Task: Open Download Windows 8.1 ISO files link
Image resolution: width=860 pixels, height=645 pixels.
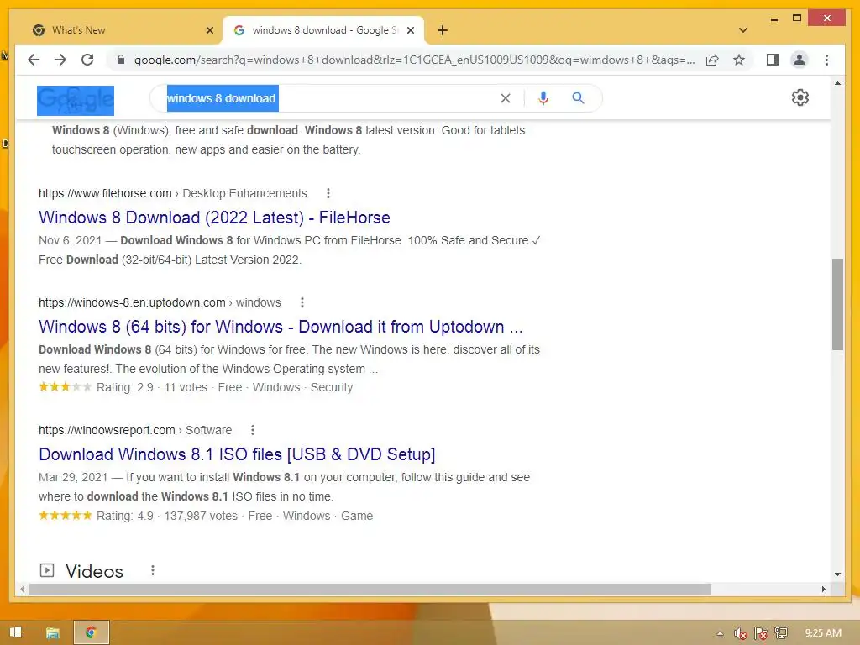Action: (237, 454)
